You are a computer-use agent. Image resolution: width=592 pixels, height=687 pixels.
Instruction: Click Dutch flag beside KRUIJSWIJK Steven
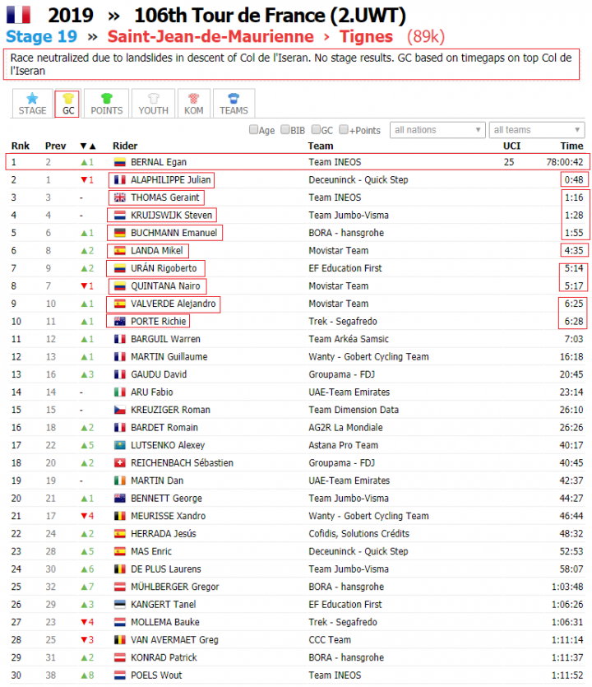pos(120,215)
